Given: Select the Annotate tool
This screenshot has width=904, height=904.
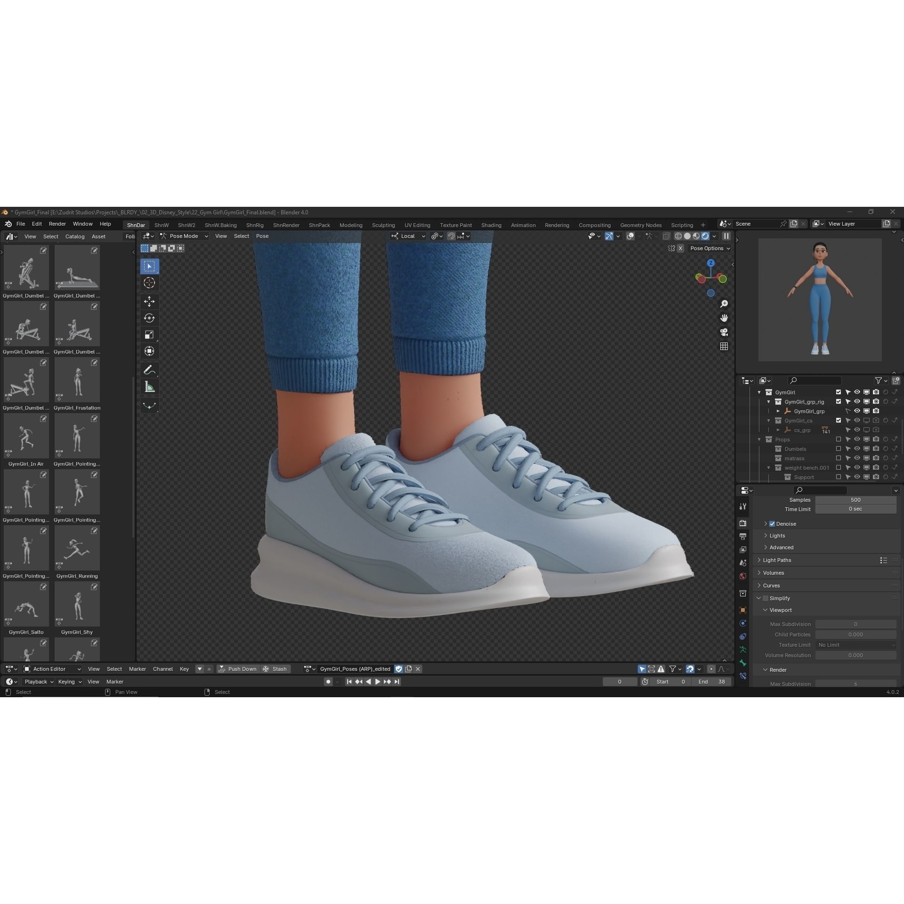Looking at the screenshot, I should point(149,370).
